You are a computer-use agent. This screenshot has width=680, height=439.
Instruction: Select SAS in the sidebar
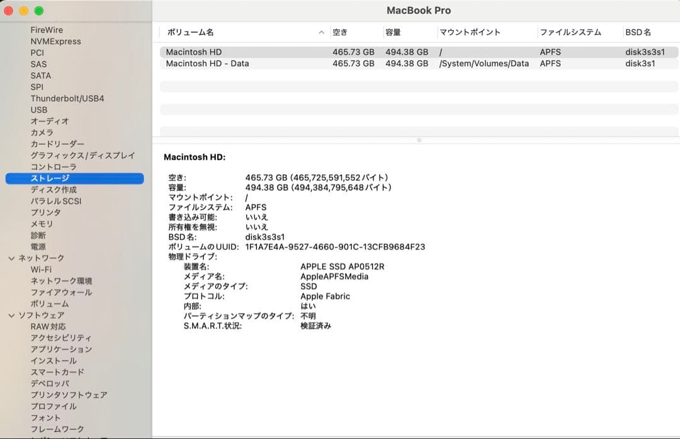tap(38, 64)
